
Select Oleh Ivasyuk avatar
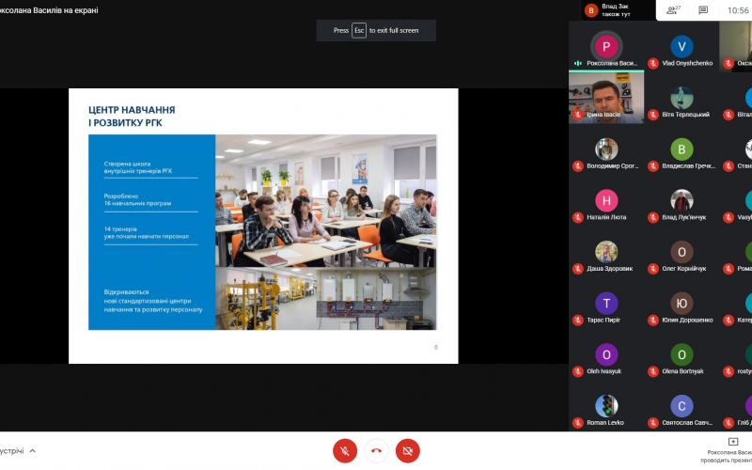(606, 354)
